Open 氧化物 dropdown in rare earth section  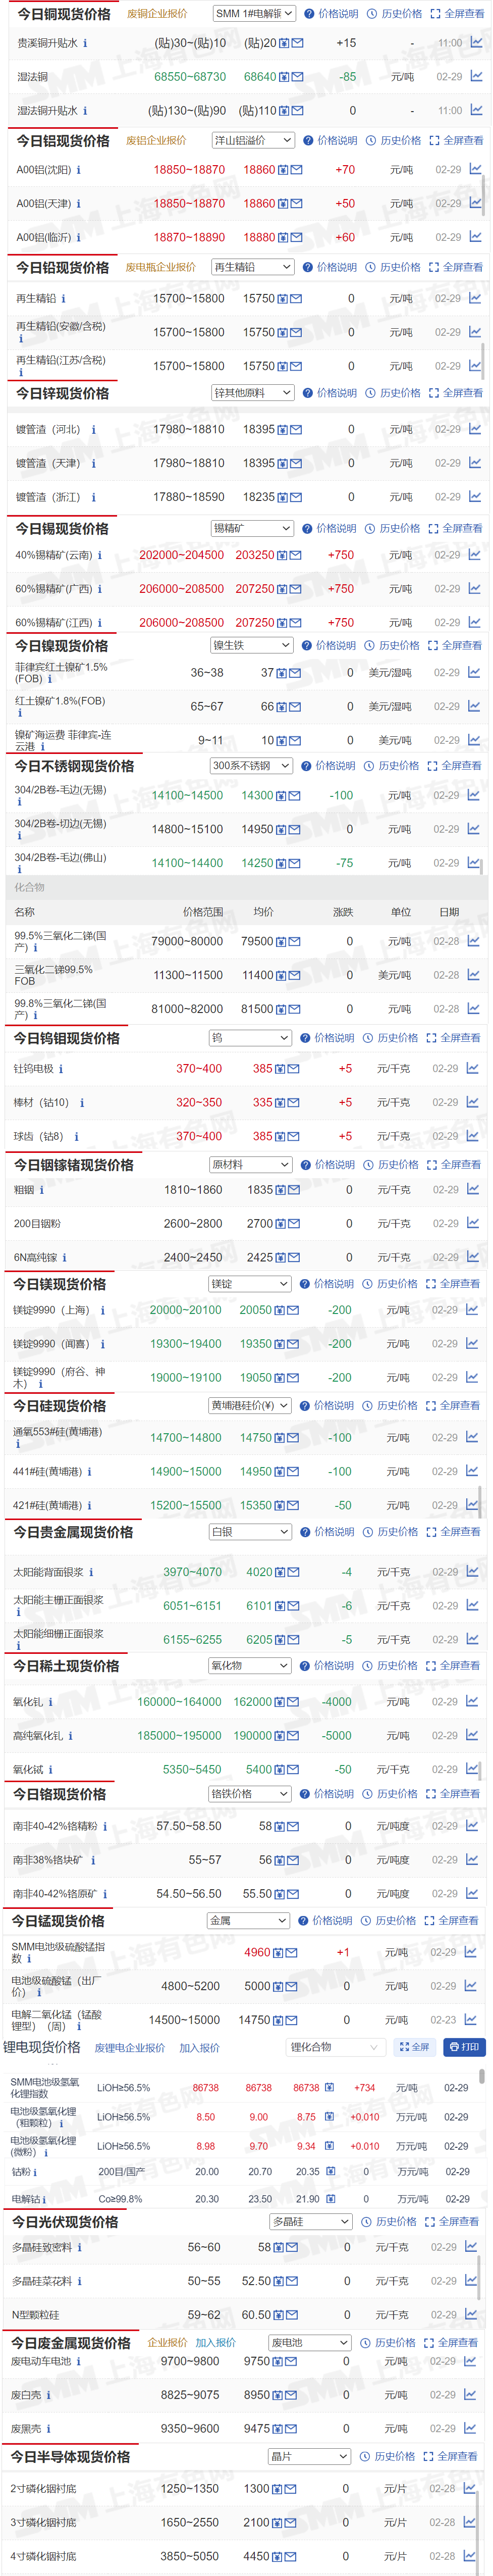click(250, 1665)
